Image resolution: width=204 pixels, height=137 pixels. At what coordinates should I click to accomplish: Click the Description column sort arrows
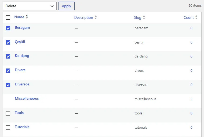point(96,17)
